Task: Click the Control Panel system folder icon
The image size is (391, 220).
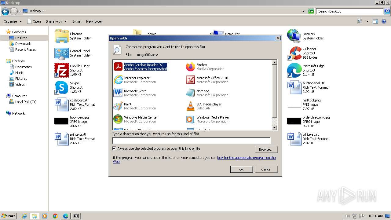Action: [61, 53]
